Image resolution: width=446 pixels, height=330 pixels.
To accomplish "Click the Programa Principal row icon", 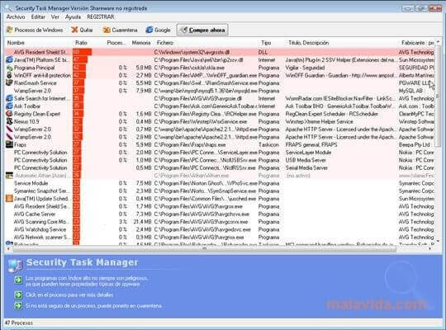I will click(9, 68).
